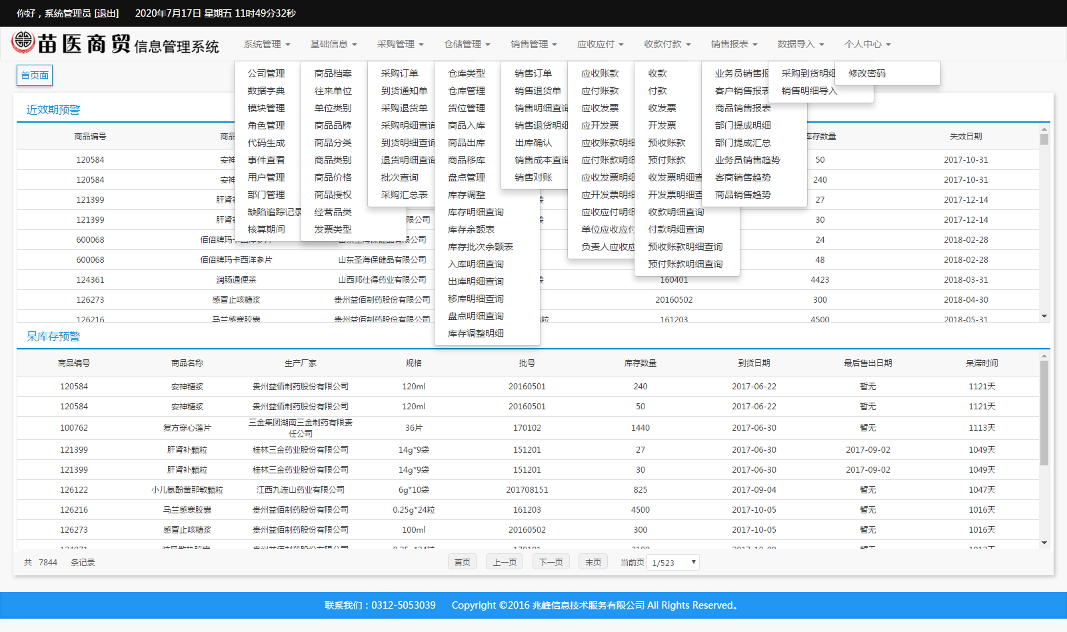Choose 修改密码 from the menu
The height and width of the screenshot is (632, 1067).
coord(866,73)
